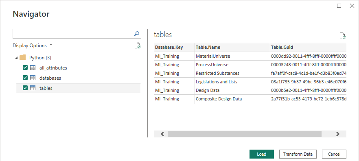The width and height of the screenshot is (359, 161).
Task: Click the MaterialUniverse cell
Action: [x=232, y=56]
